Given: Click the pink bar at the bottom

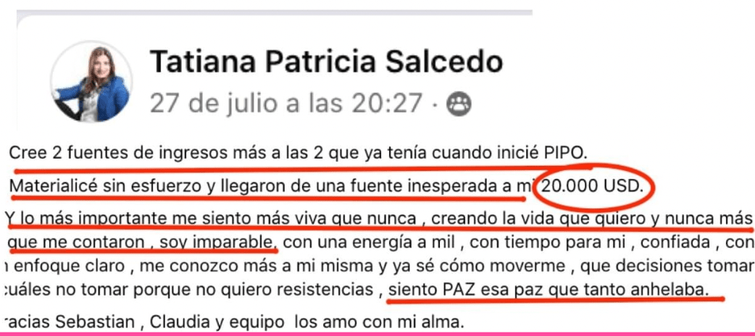Looking at the screenshot, I should tap(377, 334).
